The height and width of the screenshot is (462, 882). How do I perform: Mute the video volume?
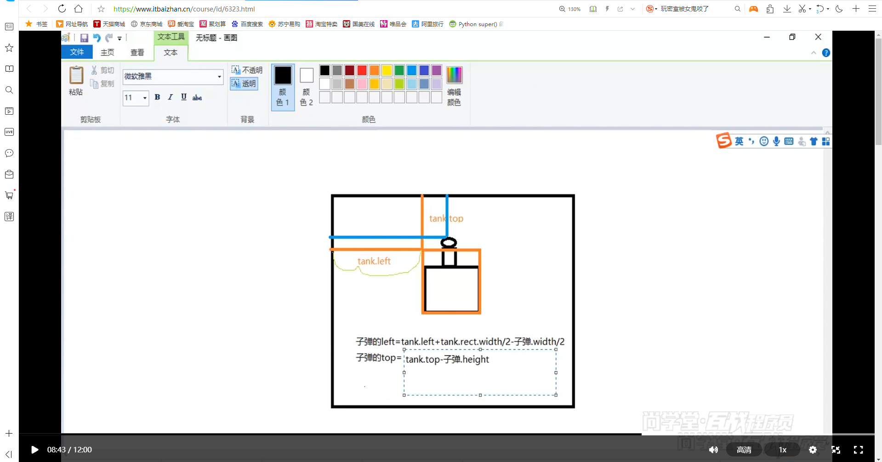coord(713,450)
